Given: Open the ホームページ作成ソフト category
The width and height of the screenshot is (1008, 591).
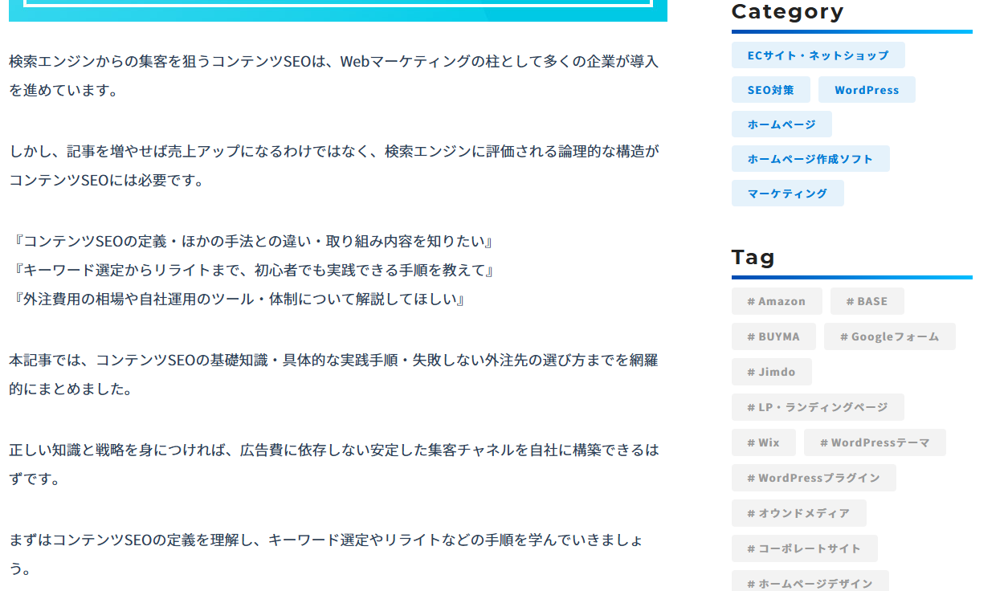Looking at the screenshot, I should [x=810, y=159].
